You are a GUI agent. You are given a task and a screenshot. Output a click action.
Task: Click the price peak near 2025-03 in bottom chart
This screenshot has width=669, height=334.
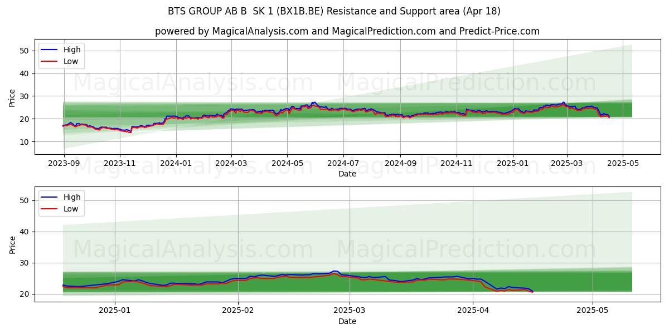334,271
